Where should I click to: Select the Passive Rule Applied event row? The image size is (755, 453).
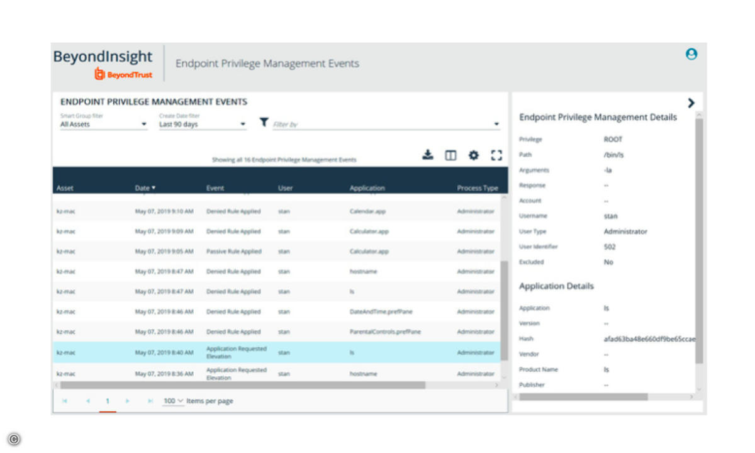(x=276, y=252)
